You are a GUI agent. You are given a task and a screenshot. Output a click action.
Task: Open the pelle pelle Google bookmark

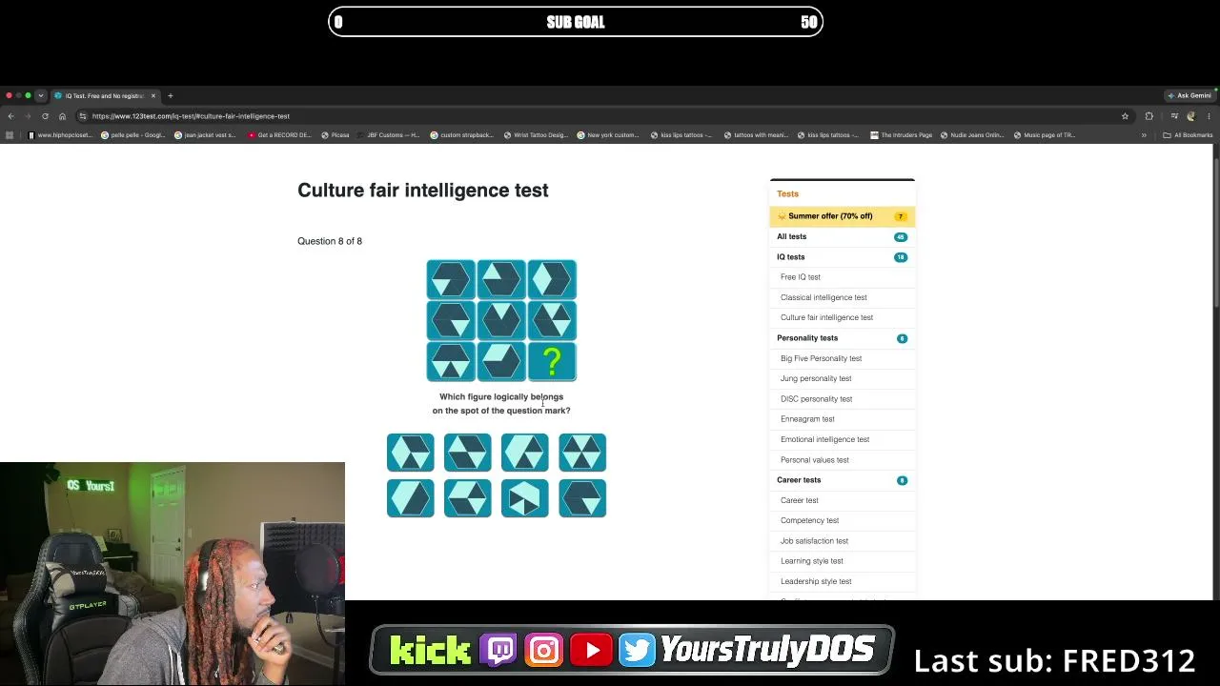pyautogui.click(x=132, y=135)
